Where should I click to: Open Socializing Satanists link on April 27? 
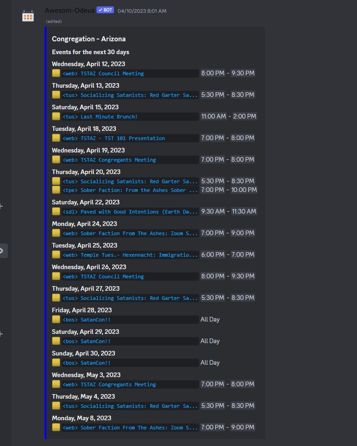coord(130,299)
